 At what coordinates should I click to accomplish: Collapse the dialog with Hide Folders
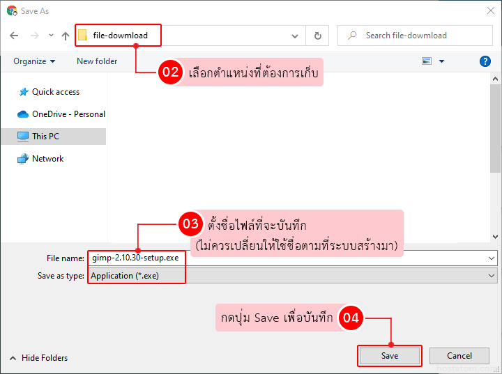(x=38, y=358)
